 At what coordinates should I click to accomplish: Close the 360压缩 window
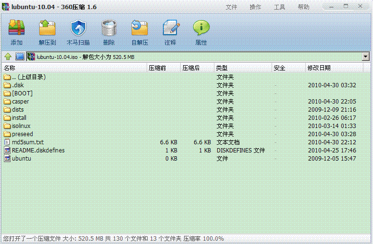pyautogui.click(x=360, y=6)
